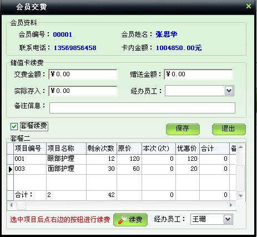Select row arrow indicator for item 003
257x237 pixels.
click(x=11, y=169)
